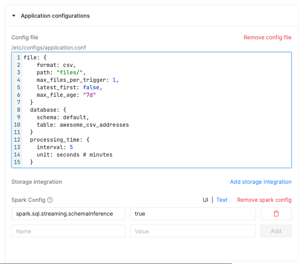Focus the Name input field
303x264 pixels.
tap(68, 231)
